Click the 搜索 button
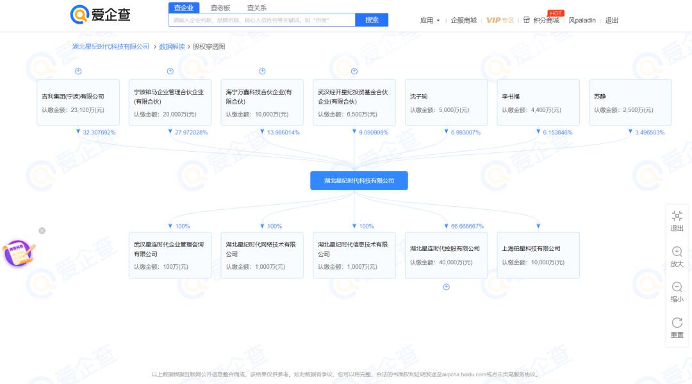 [372, 20]
